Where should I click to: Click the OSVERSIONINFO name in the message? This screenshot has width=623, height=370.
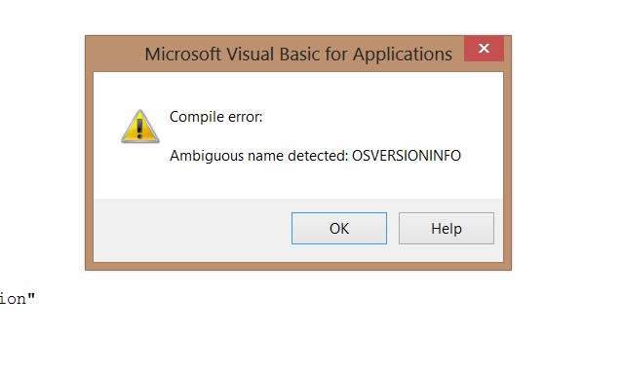click(407, 156)
